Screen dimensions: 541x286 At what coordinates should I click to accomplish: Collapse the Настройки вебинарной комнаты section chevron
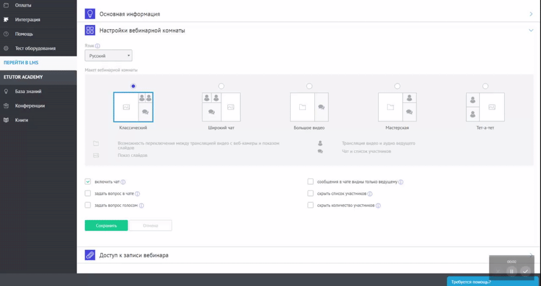(531, 30)
